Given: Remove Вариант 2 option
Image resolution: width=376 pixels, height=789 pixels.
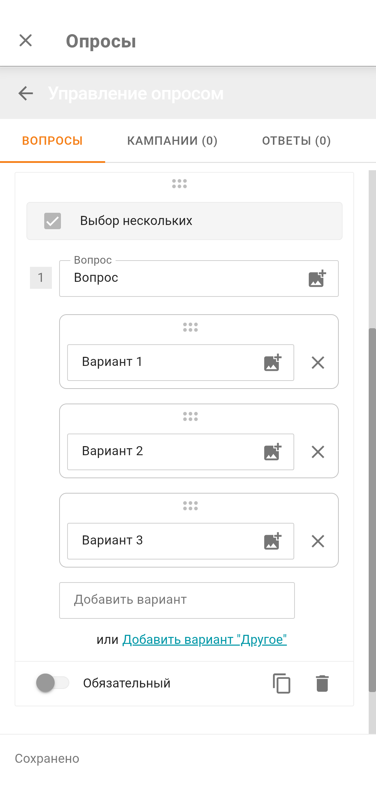Looking at the screenshot, I should tap(318, 452).
